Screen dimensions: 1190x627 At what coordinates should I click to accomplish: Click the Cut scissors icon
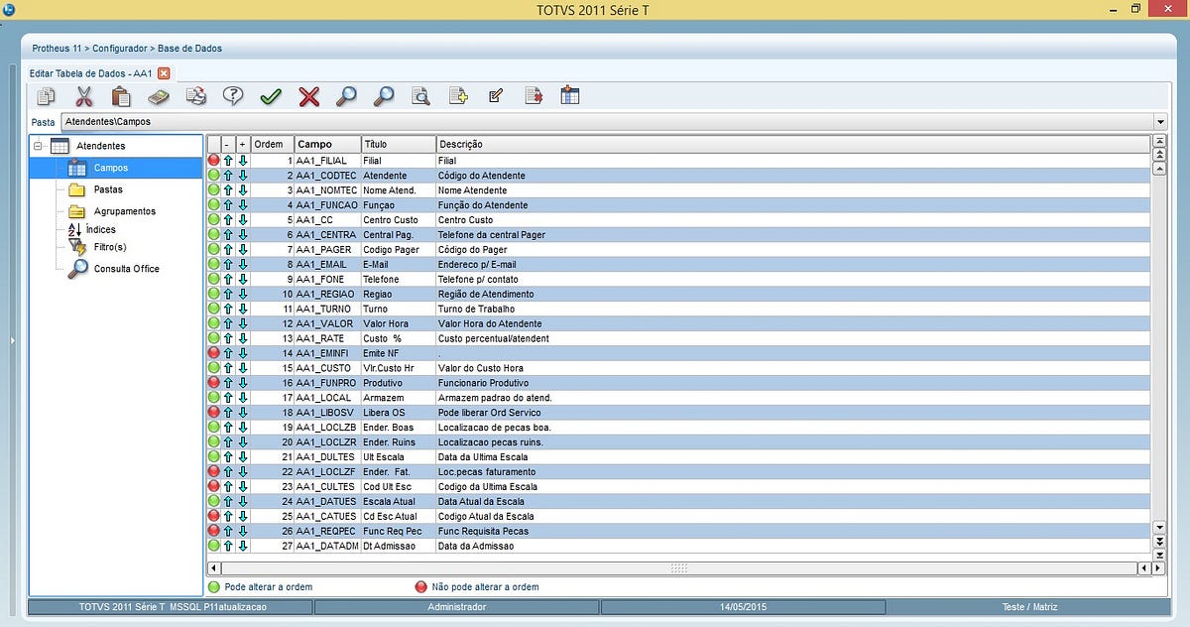coord(83,96)
